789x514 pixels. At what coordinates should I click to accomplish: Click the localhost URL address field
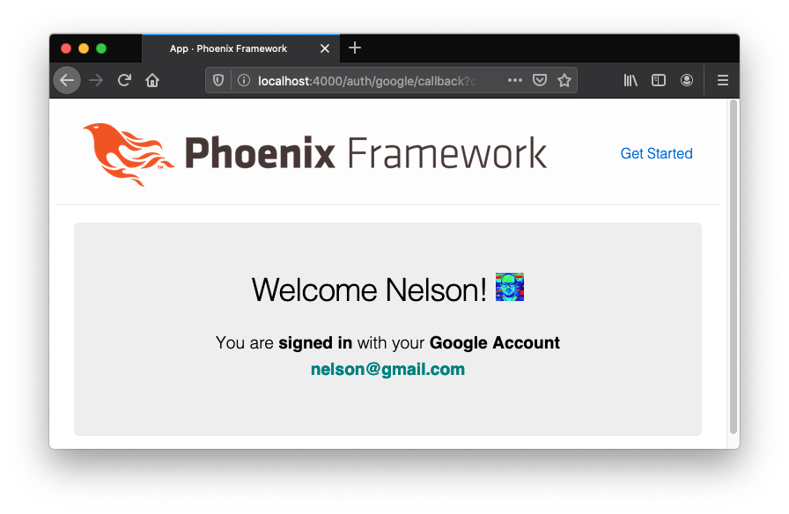coord(372,80)
